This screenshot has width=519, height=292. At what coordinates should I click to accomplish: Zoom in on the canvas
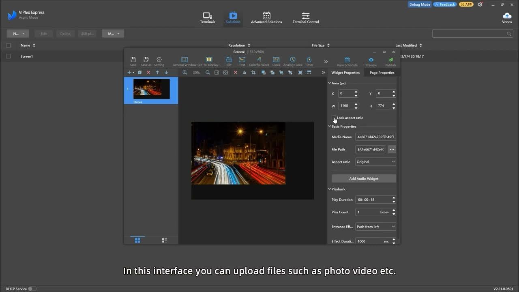185,73
